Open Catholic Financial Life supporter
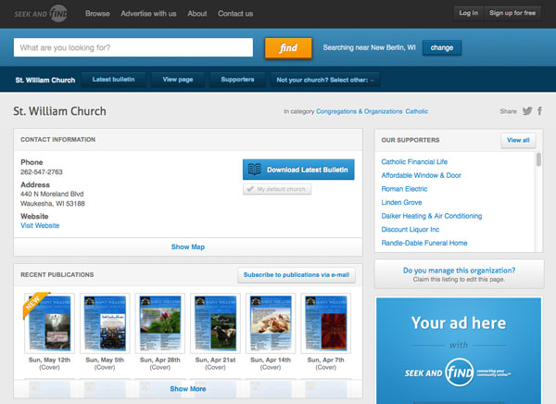Viewport: 556px width, 404px height. (414, 162)
